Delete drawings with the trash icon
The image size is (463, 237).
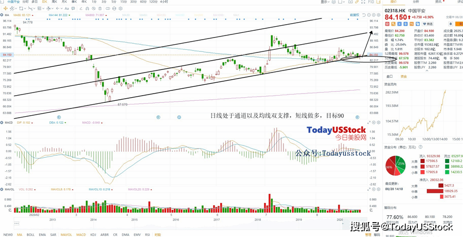click(x=100, y=9)
